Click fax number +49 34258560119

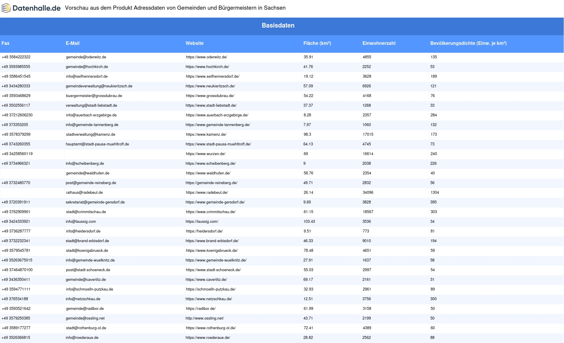[17, 154]
